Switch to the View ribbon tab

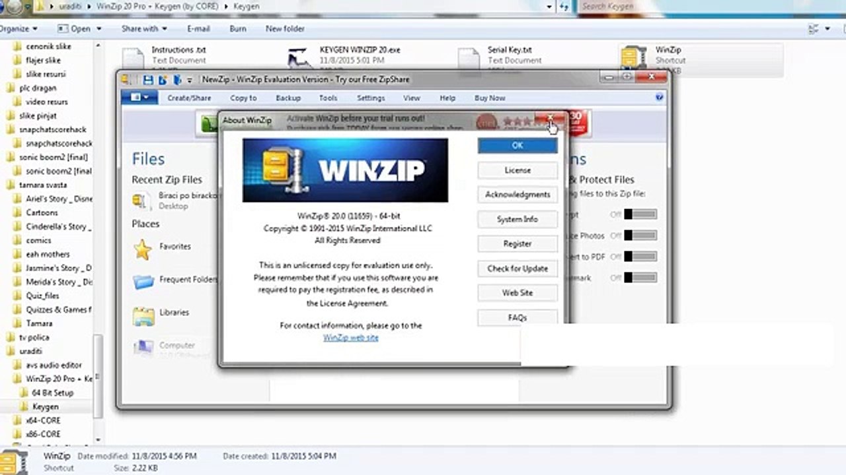click(x=412, y=98)
